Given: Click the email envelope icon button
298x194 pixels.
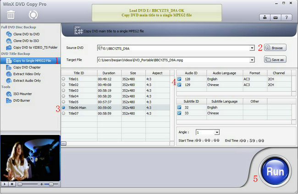Looking at the screenshot, I should [276, 18].
